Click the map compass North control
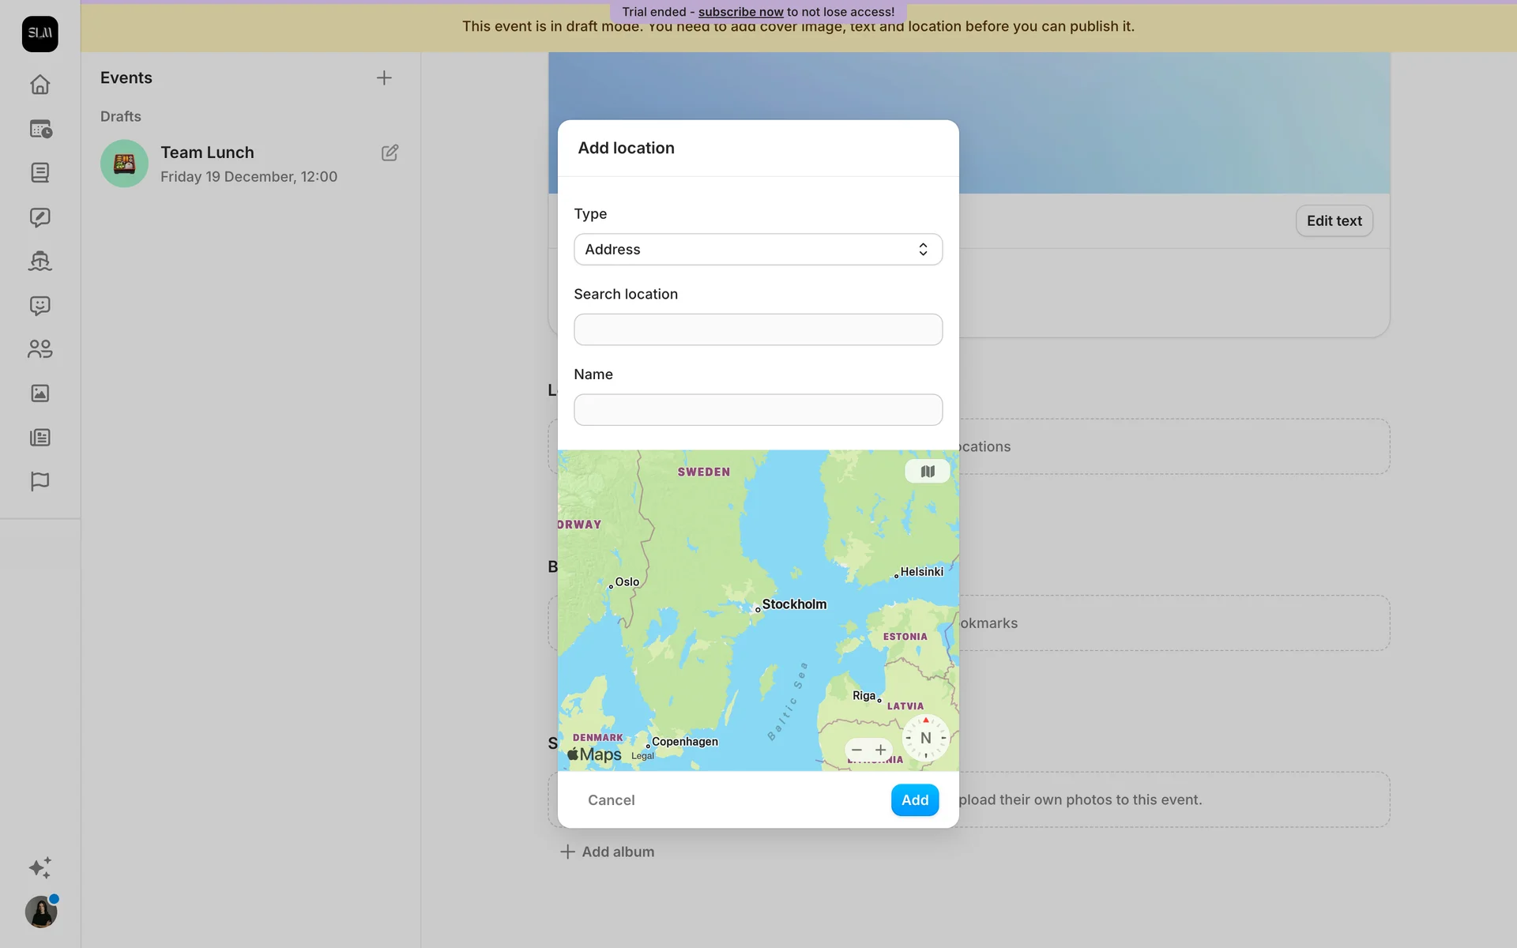Image resolution: width=1517 pixels, height=948 pixels. click(925, 738)
